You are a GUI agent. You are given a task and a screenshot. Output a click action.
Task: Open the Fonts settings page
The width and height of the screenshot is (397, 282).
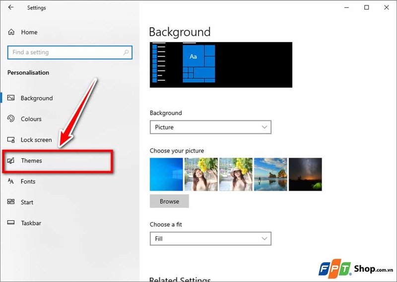28,181
